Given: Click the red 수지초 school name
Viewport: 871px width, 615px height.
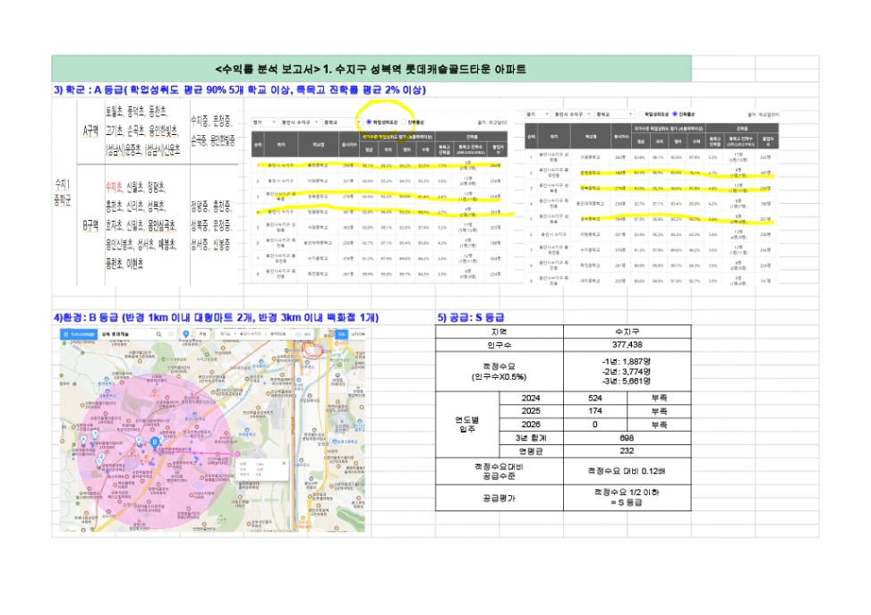Looking at the screenshot, I should coord(114,187).
